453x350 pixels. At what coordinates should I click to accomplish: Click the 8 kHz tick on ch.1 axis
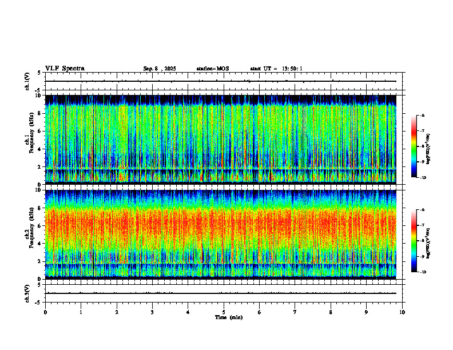40,113
